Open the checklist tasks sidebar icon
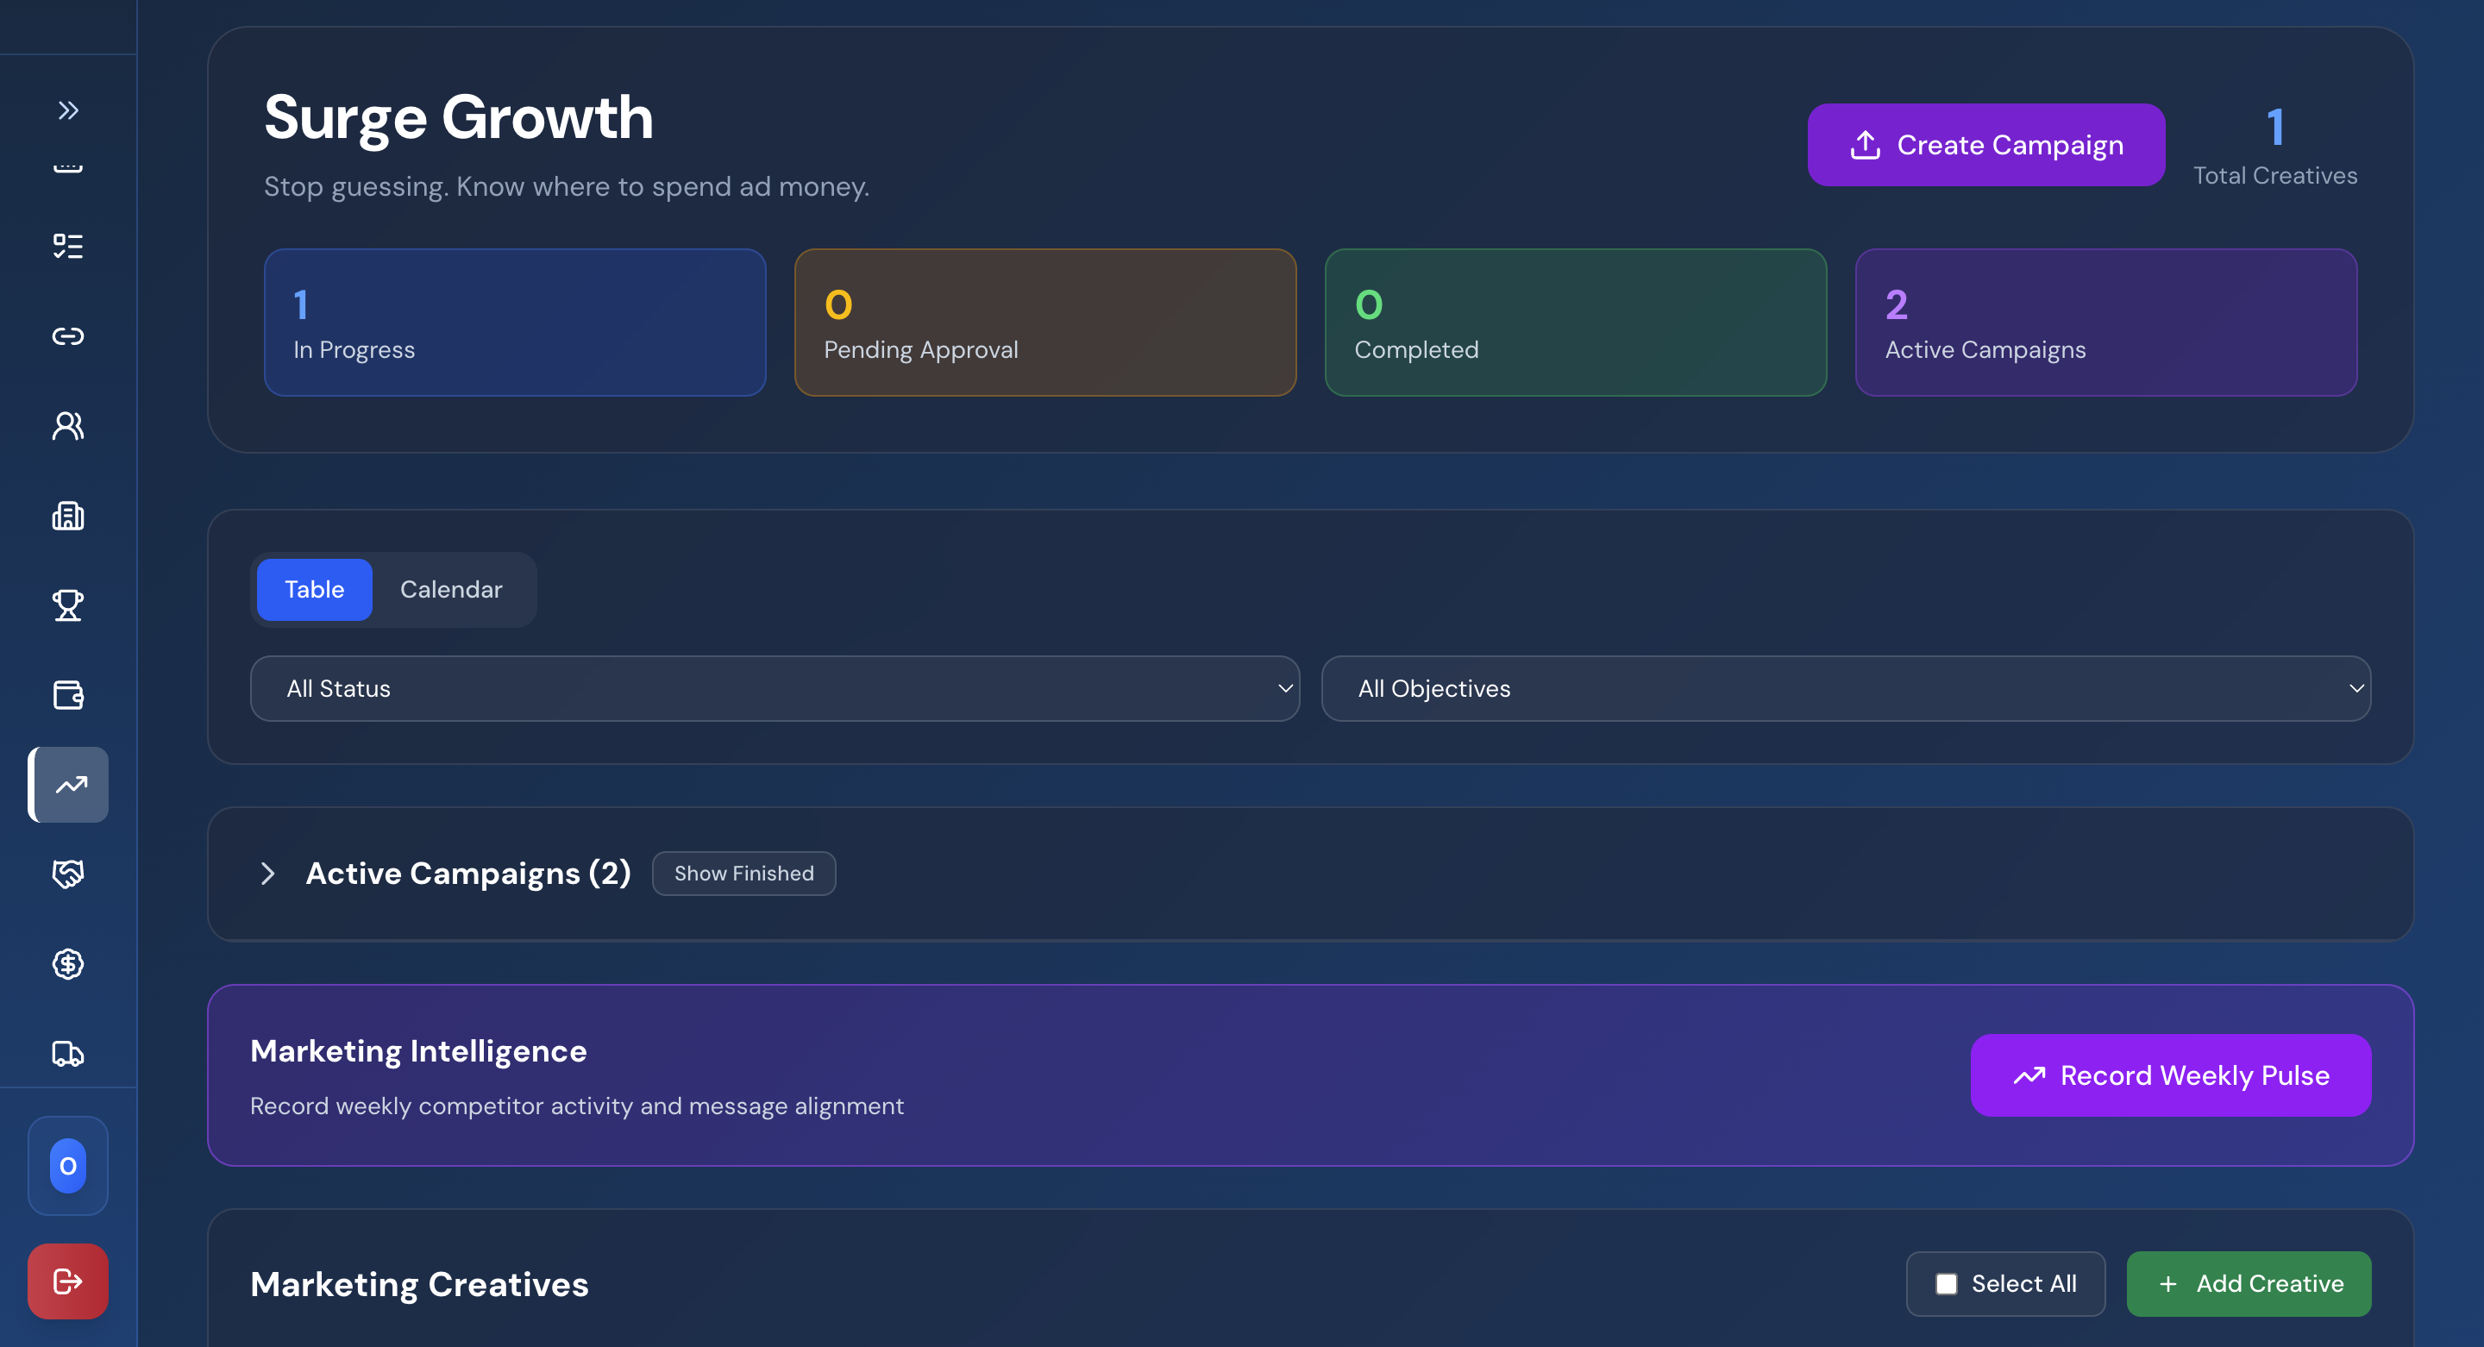 [x=67, y=246]
